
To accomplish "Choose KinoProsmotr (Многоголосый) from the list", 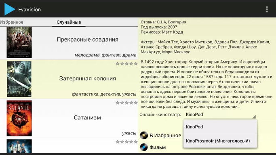I will click(x=220, y=141).
